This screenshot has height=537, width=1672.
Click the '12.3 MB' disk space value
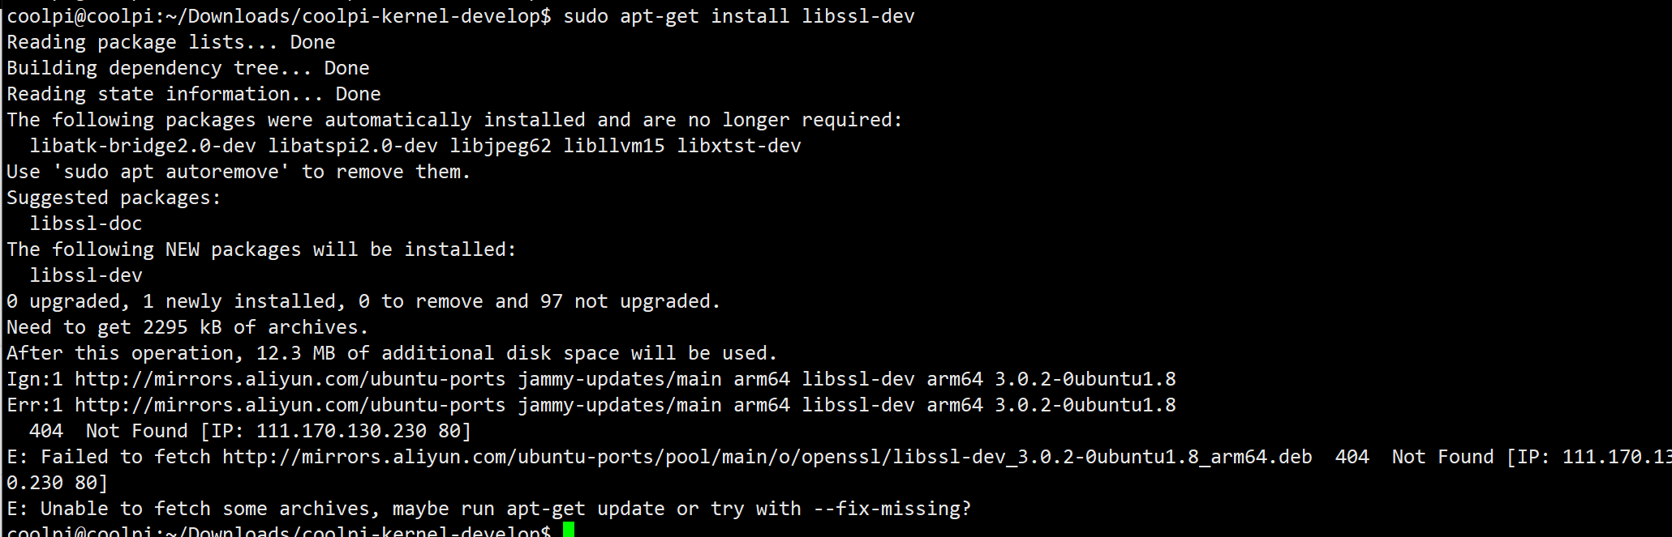point(296,353)
